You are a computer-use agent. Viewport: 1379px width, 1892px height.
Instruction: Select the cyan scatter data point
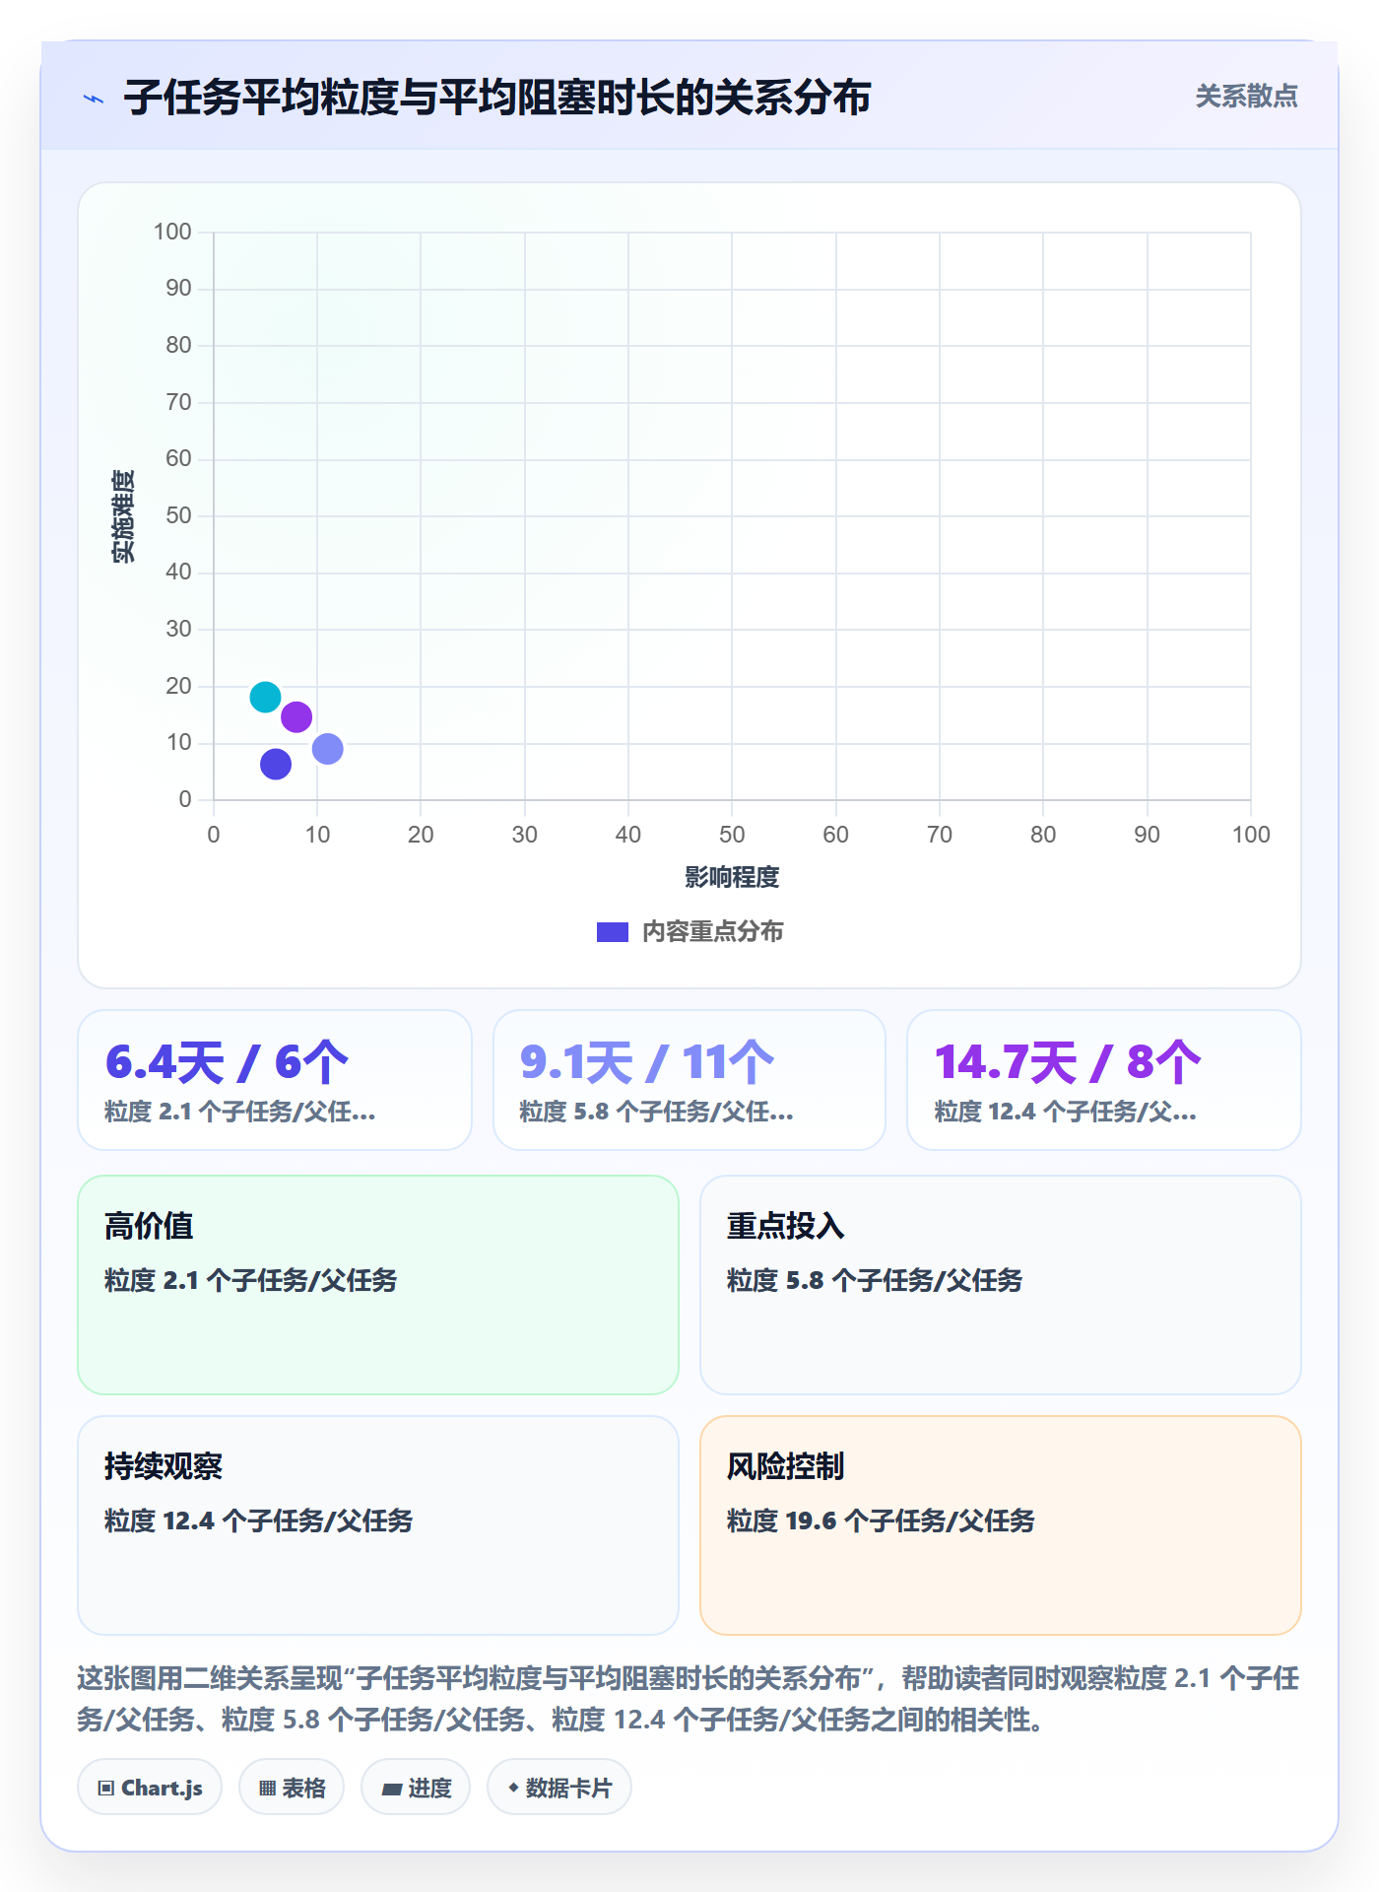(x=265, y=697)
